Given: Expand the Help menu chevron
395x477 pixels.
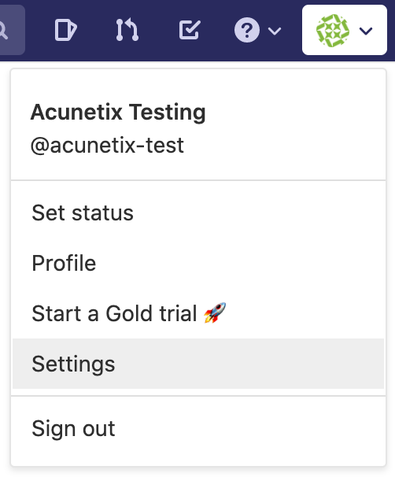Looking at the screenshot, I should (x=275, y=31).
